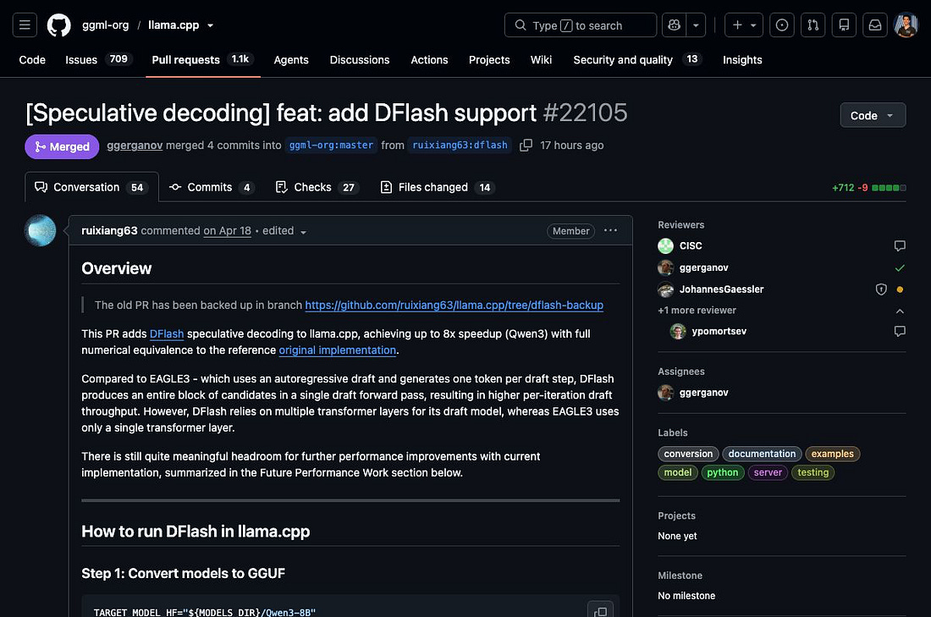
Task: Copy head branch name icon
Action: point(526,145)
